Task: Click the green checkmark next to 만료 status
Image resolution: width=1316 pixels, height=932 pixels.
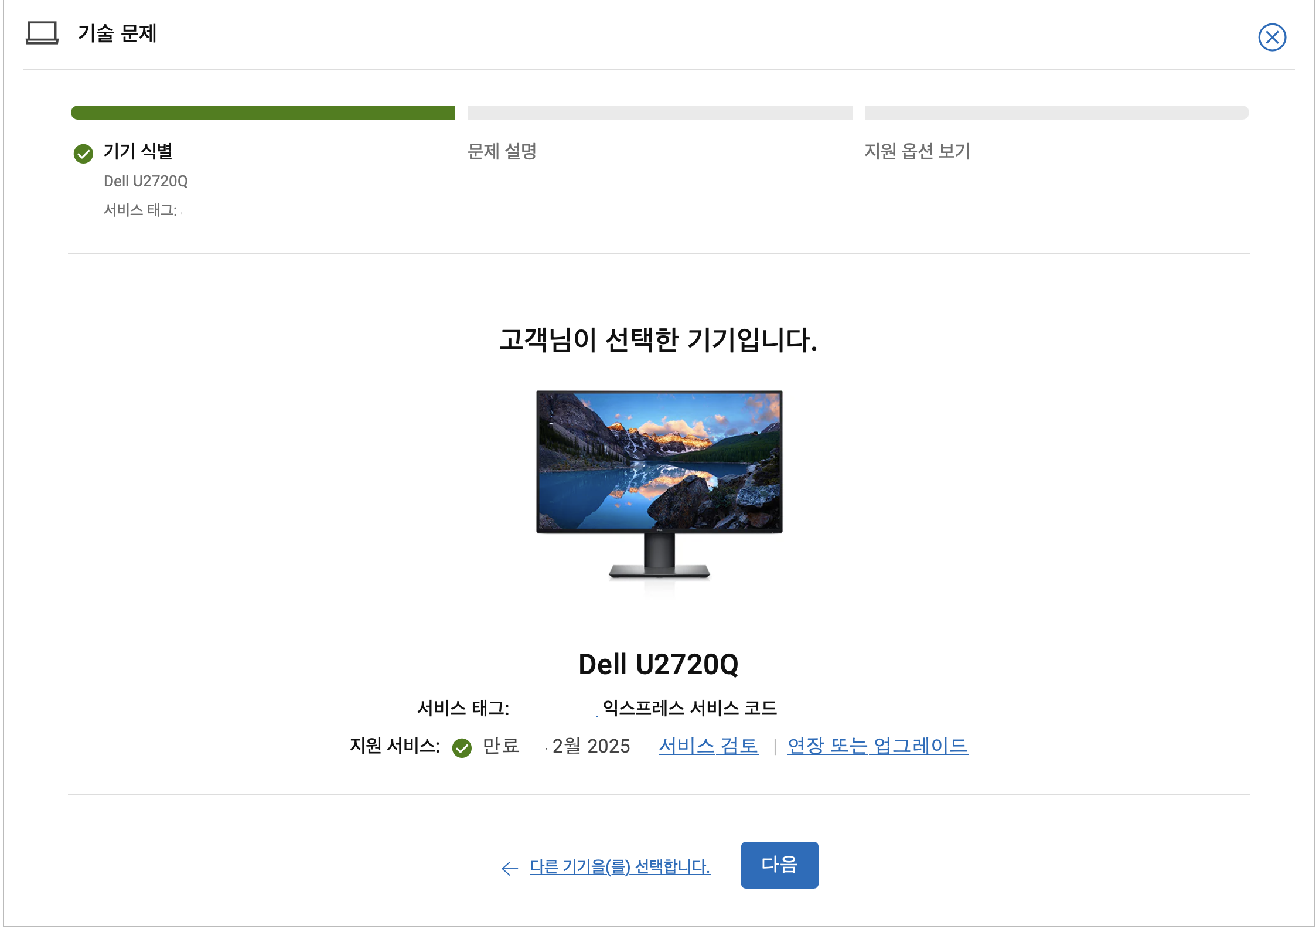Action: coord(463,747)
